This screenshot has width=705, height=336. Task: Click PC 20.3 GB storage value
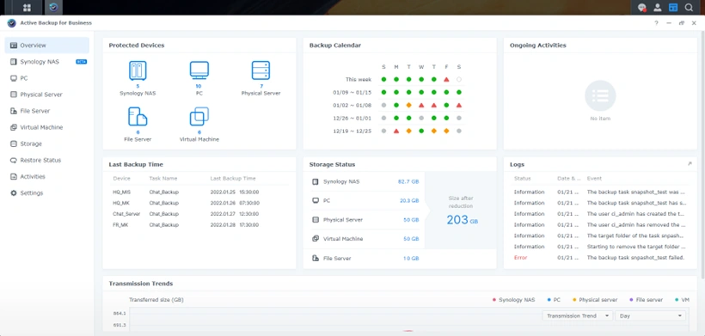[409, 201]
